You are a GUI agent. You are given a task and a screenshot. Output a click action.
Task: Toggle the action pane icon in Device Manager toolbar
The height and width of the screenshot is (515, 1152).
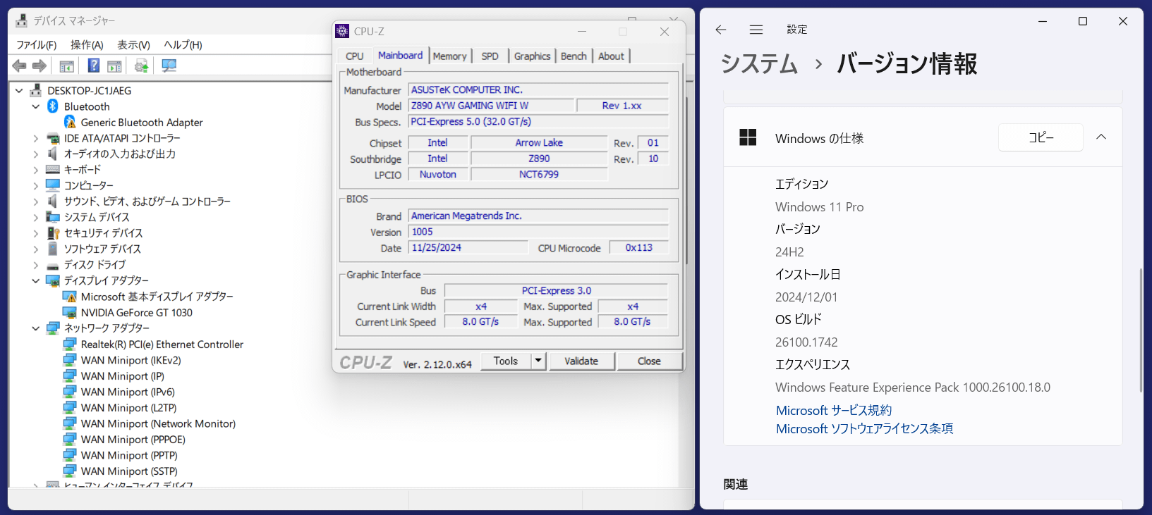[114, 66]
